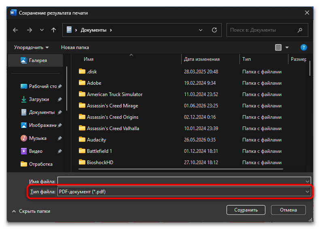Sort by Дата изменения column header
The width and height of the screenshot is (320, 229).
pyautogui.click(x=201, y=59)
